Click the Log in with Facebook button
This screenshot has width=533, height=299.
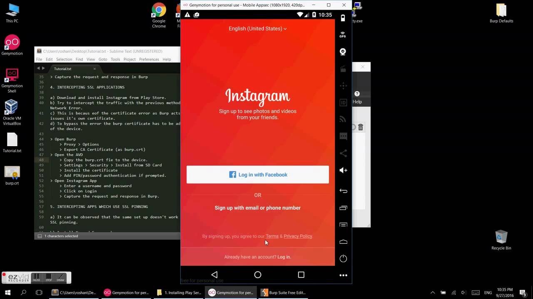(x=258, y=175)
